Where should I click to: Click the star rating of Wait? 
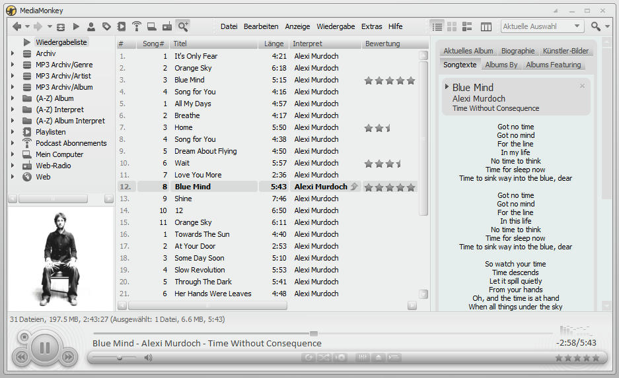pos(383,163)
